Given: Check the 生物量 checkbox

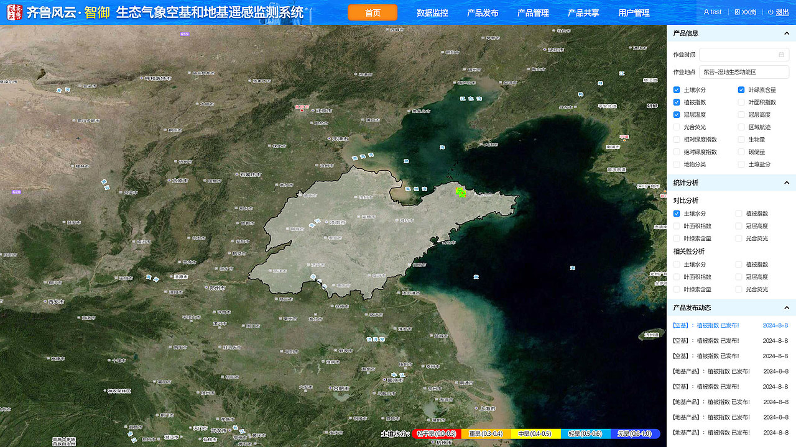Looking at the screenshot, I should tap(741, 140).
